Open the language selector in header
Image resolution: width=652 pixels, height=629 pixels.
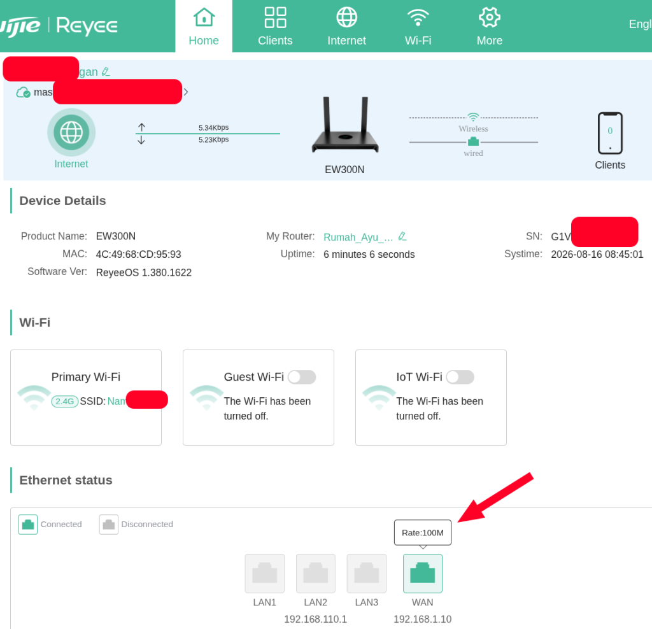tap(640, 24)
